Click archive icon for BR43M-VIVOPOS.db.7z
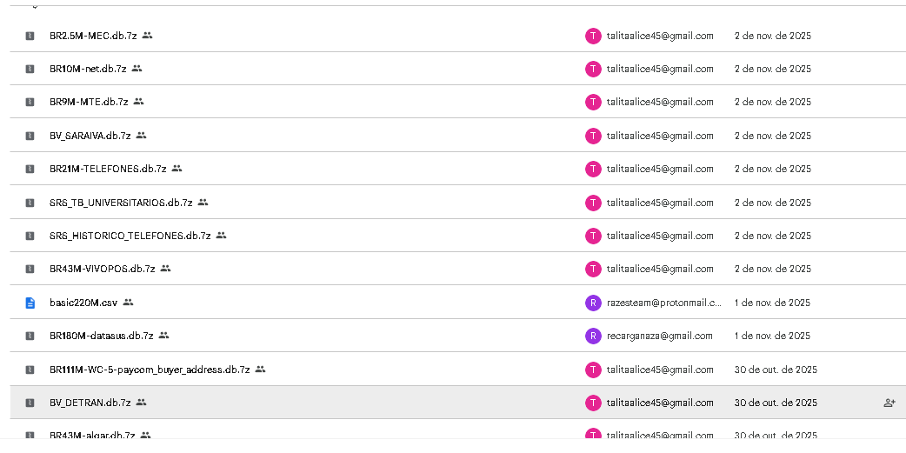Image resolution: width=906 pixels, height=453 pixels. click(x=30, y=269)
